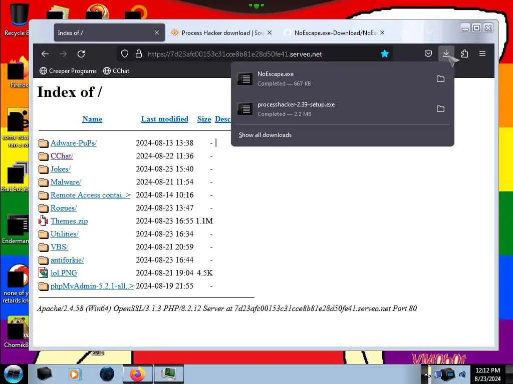Click folder icon beside Rogues/
The image size is (513, 384).
tap(43, 208)
